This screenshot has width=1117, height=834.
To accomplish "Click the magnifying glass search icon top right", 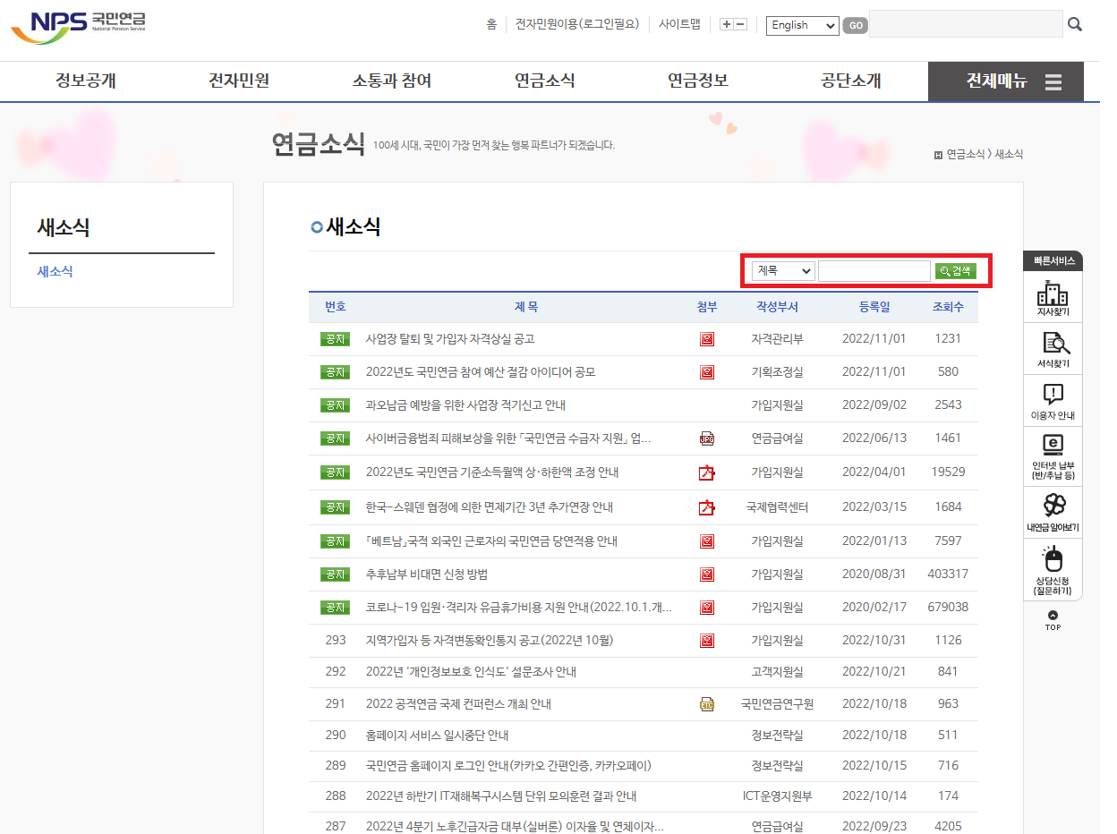I will (1074, 24).
